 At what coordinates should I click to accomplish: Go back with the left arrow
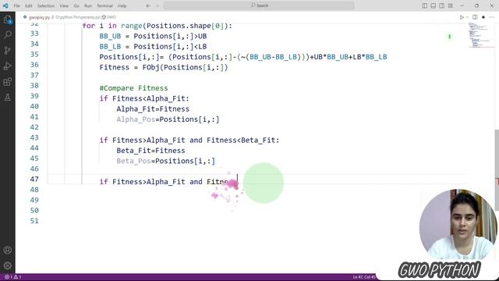click(148, 5)
